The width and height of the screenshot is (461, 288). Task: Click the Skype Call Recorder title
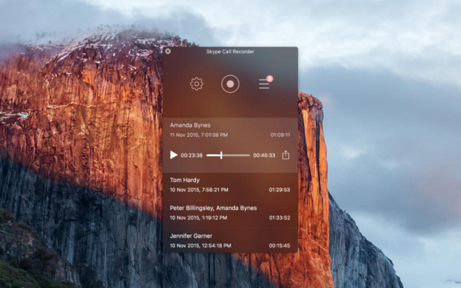(230, 51)
